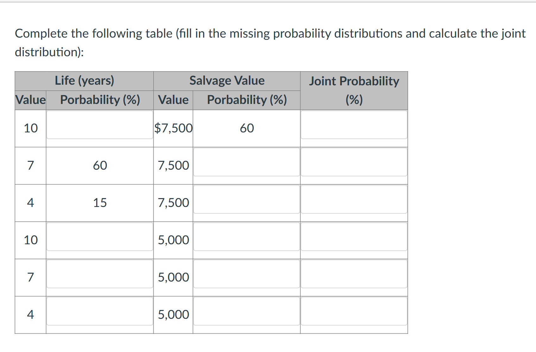
Task: Click the Joint Probability field for the 10-year, 5,000 row
Action: point(354,237)
